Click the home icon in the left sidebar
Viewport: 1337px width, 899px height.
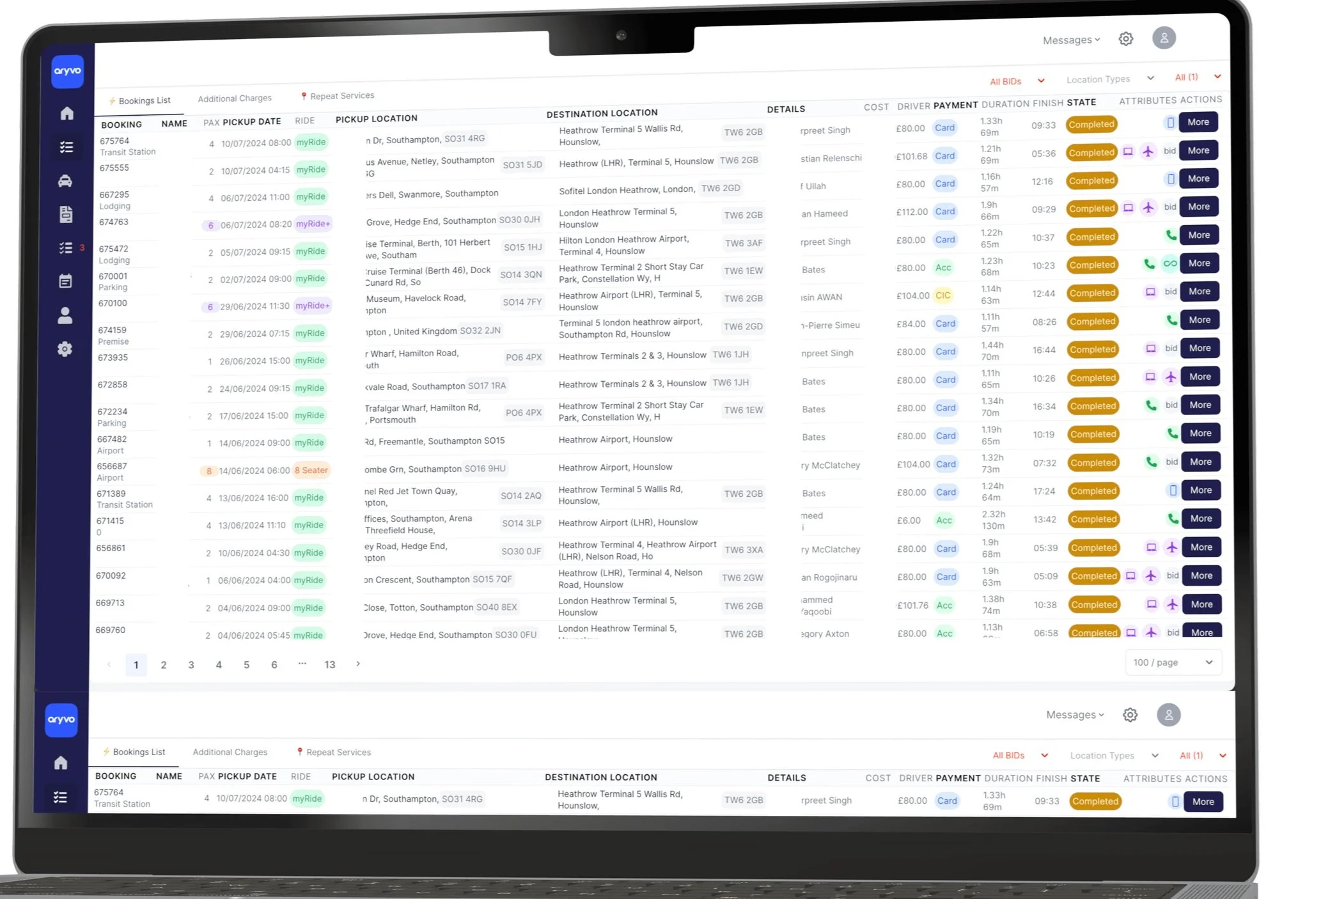pyautogui.click(x=67, y=114)
